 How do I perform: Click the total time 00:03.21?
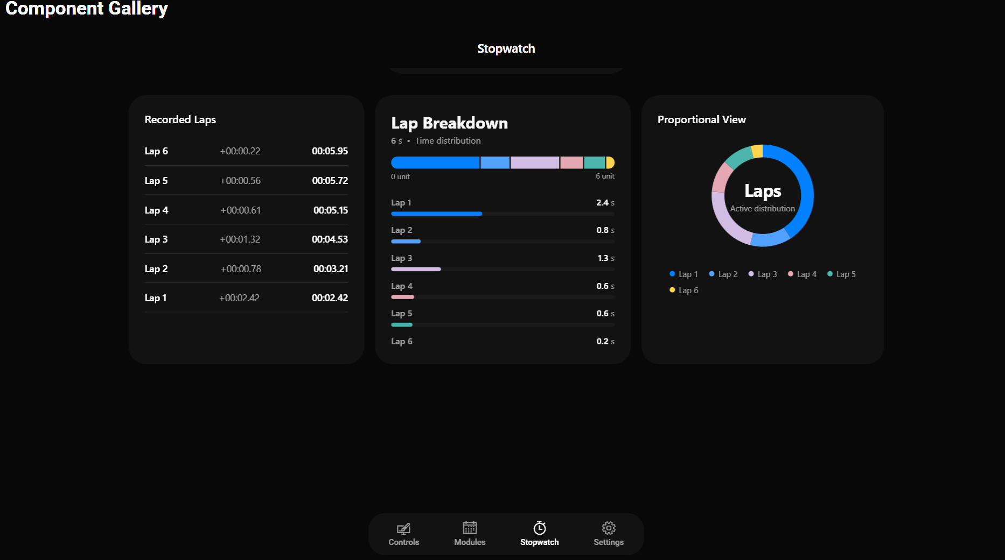(331, 269)
